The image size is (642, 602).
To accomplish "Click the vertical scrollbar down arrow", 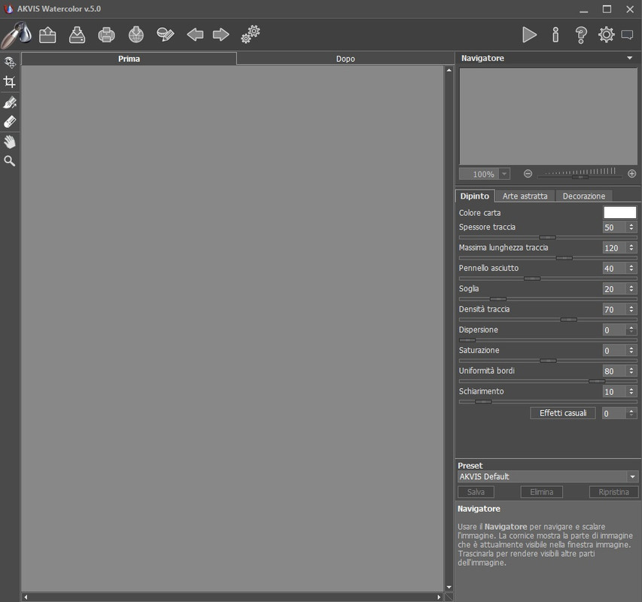I will pos(449,587).
